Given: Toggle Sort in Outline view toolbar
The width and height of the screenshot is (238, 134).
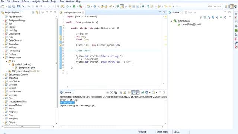Looking at the screenshot, I should [x=209, y=17].
